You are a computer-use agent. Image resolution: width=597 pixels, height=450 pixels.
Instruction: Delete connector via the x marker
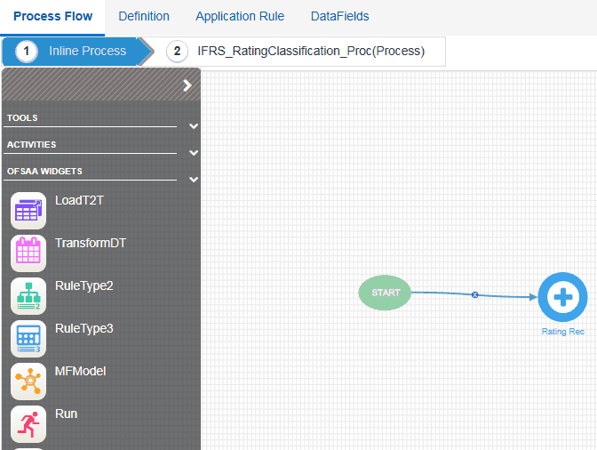[474, 294]
